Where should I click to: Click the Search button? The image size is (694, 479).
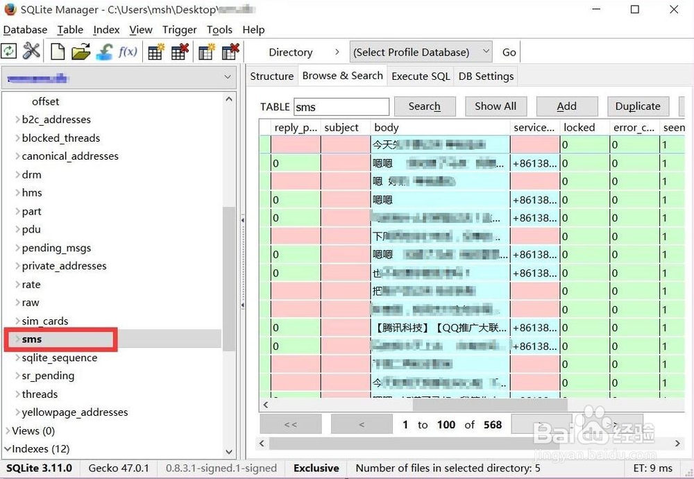pyautogui.click(x=425, y=106)
